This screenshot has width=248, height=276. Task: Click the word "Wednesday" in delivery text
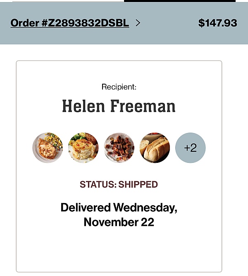coord(145,207)
